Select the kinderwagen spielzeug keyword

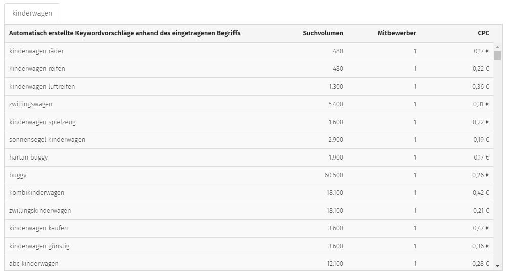click(x=43, y=122)
